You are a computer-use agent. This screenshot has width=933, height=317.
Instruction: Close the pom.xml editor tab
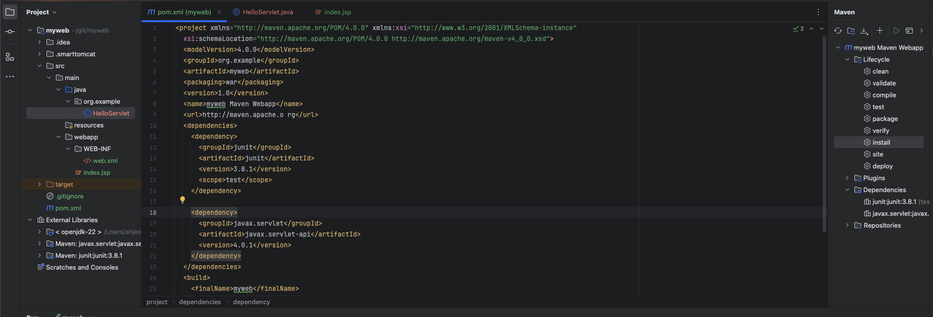[219, 12]
